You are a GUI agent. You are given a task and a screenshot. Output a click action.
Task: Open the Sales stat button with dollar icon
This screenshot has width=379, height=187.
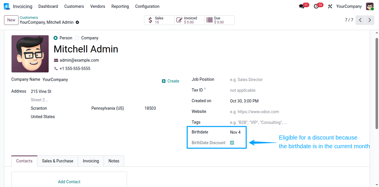point(159,20)
